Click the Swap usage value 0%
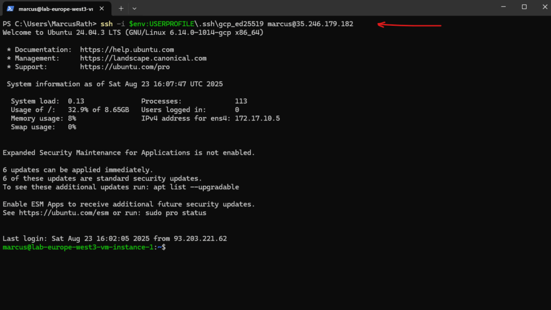 (x=72, y=127)
